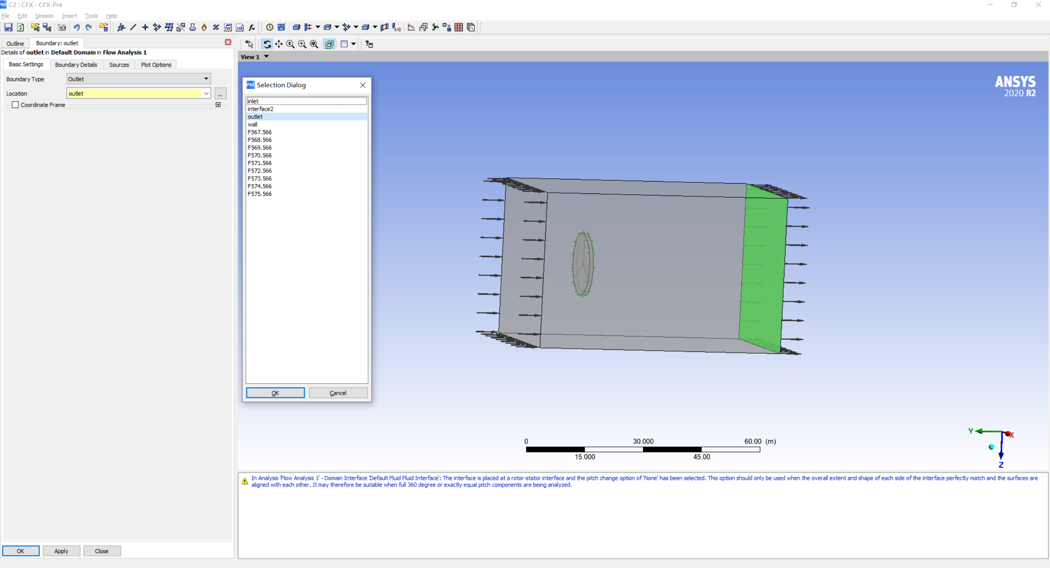Click the Undo arrow icon

77,27
